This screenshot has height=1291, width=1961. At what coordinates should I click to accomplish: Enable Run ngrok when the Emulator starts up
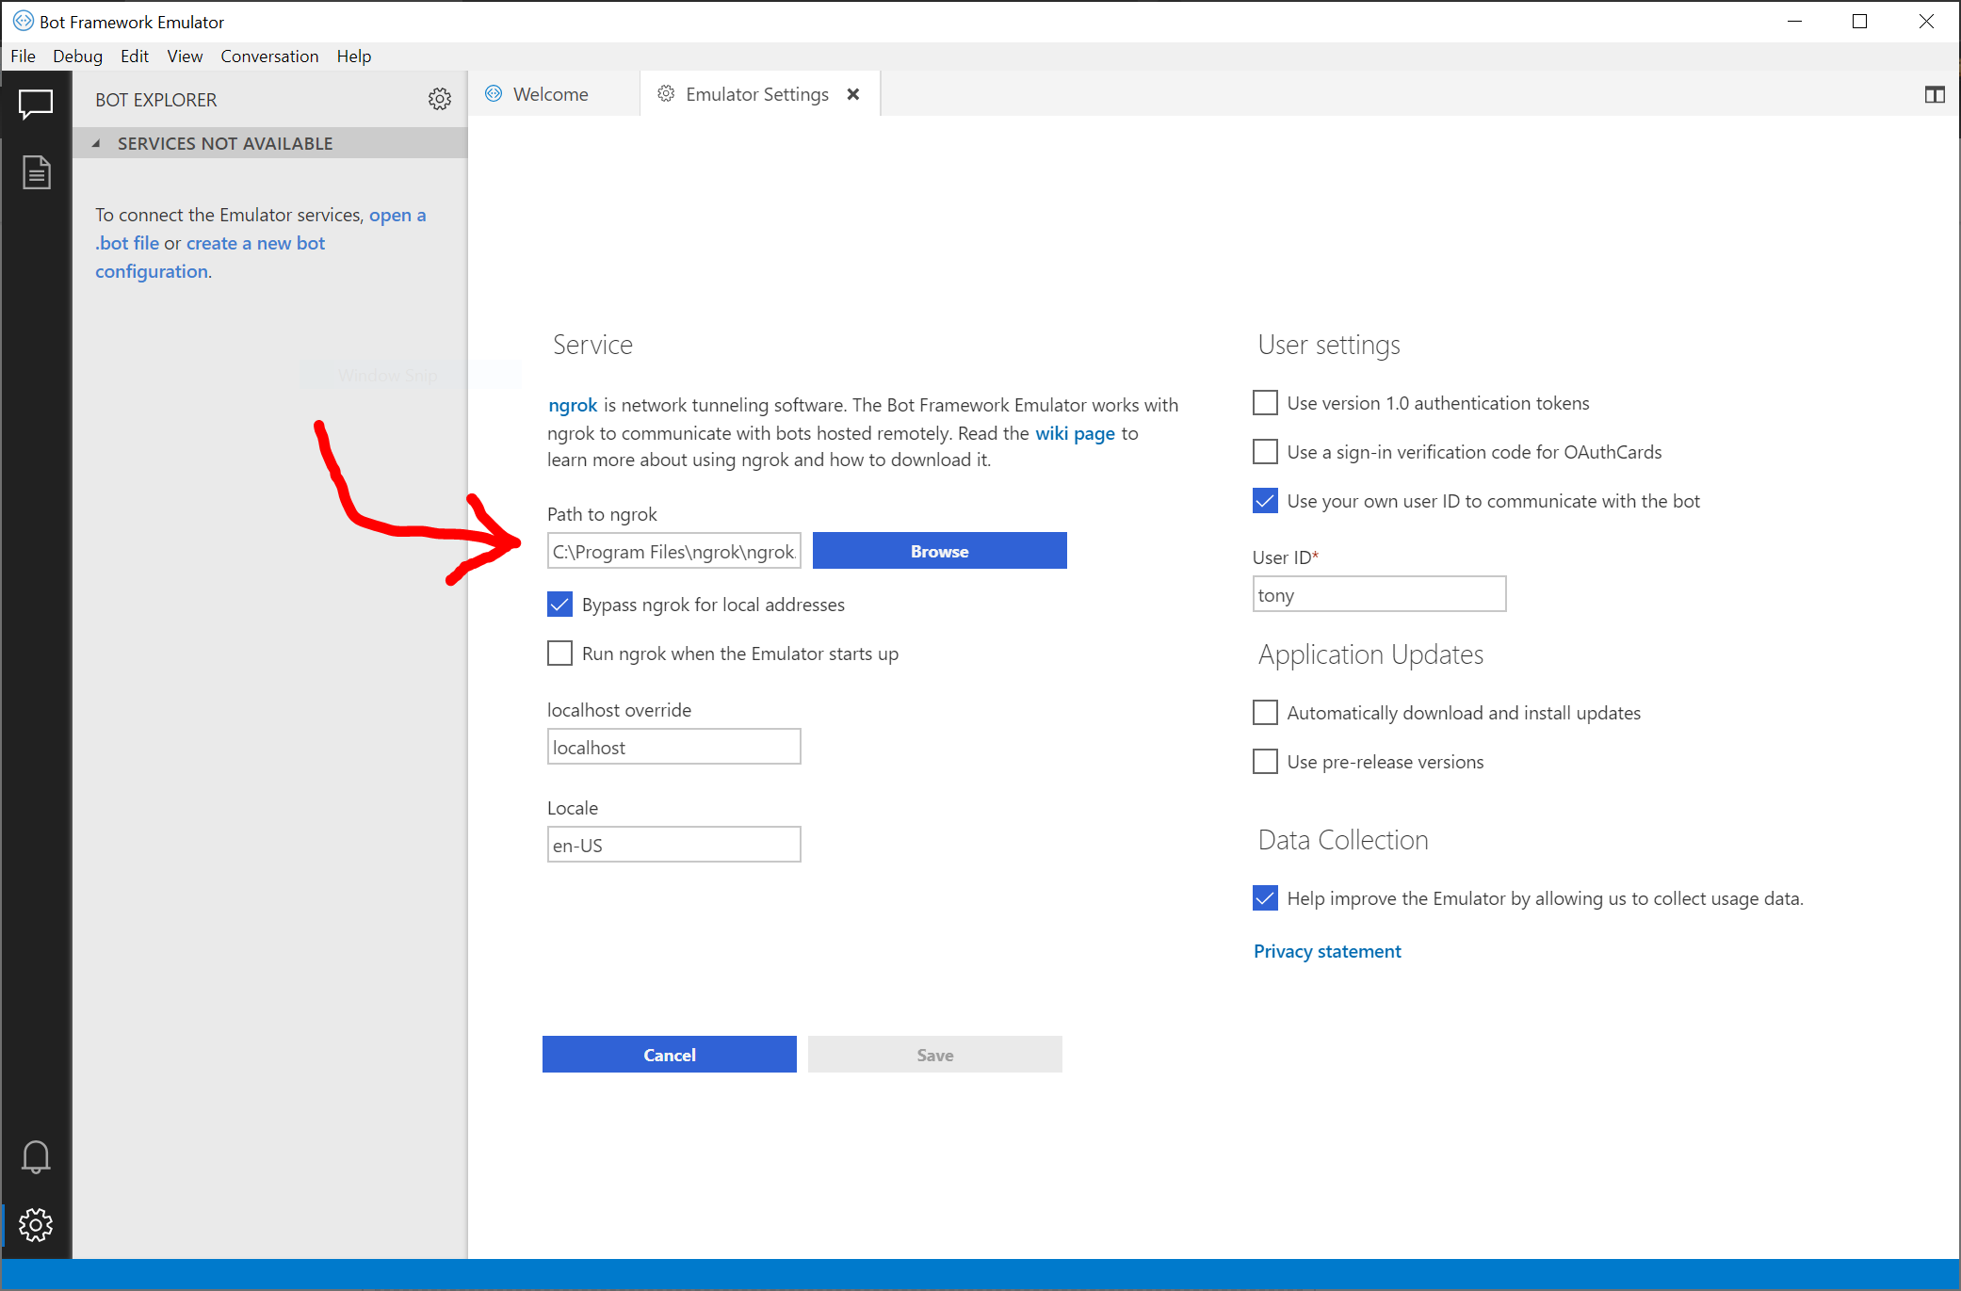tap(559, 653)
